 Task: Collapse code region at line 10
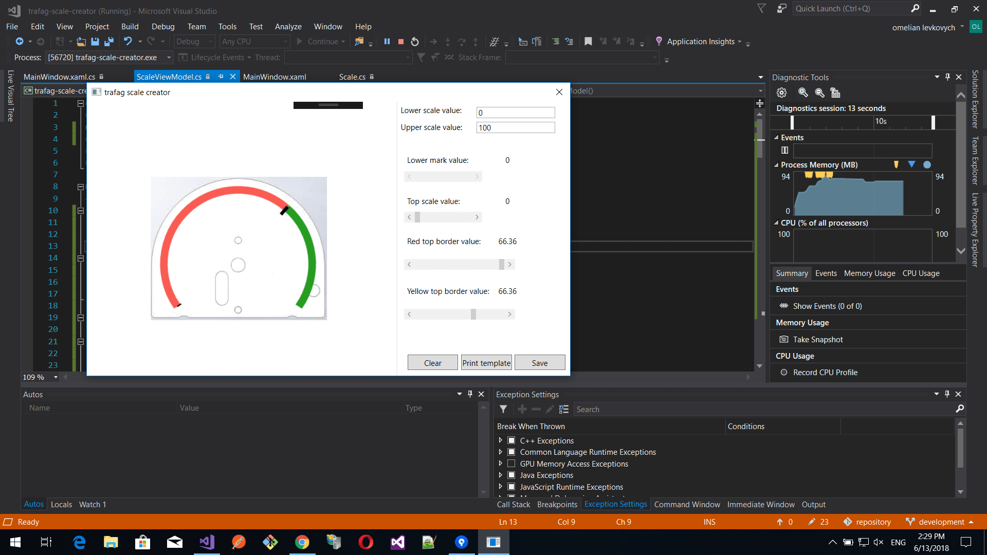[81, 211]
